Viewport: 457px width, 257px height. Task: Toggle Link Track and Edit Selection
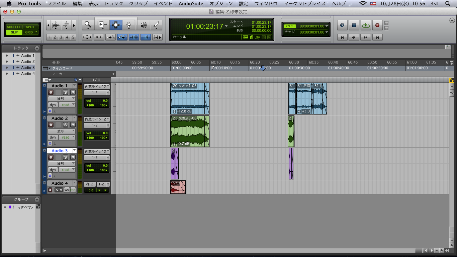click(146, 37)
